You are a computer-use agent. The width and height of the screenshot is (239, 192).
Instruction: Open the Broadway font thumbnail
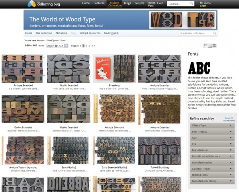[114, 69]
